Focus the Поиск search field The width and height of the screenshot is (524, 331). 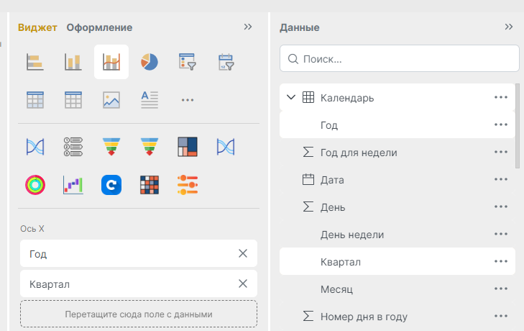(400, 58)
